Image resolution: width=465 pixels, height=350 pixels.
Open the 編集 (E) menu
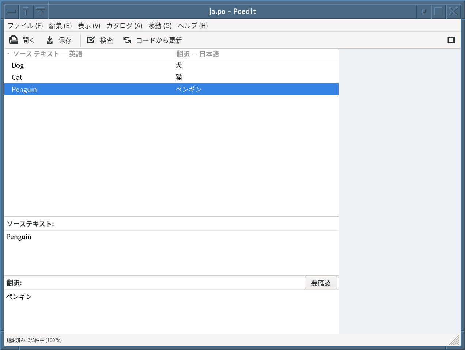pyautogui.click(x=60, y=26)
